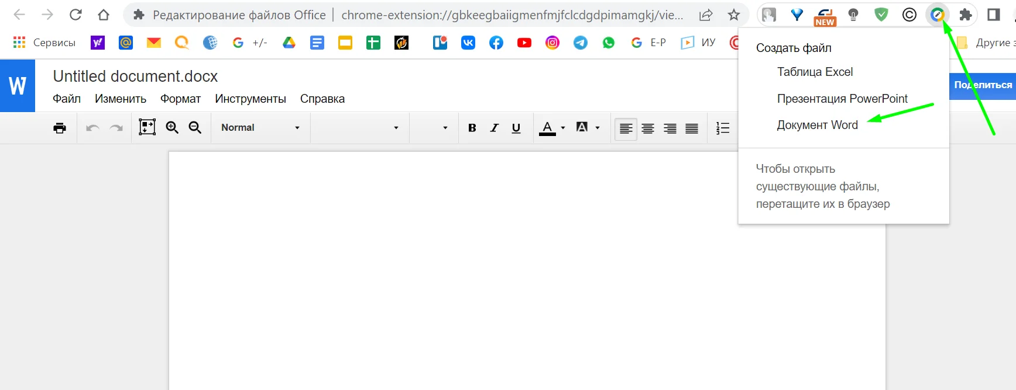This screenshot has height=390, width=1016.
Task: Click the copyright C extension icon
Action: 909,15
